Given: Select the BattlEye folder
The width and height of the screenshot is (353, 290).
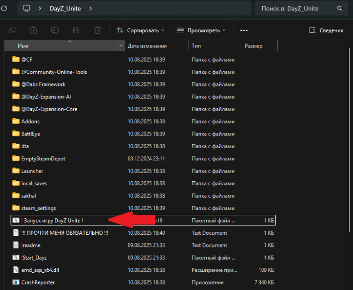Looking at the screenshot, I should (143, 134).
